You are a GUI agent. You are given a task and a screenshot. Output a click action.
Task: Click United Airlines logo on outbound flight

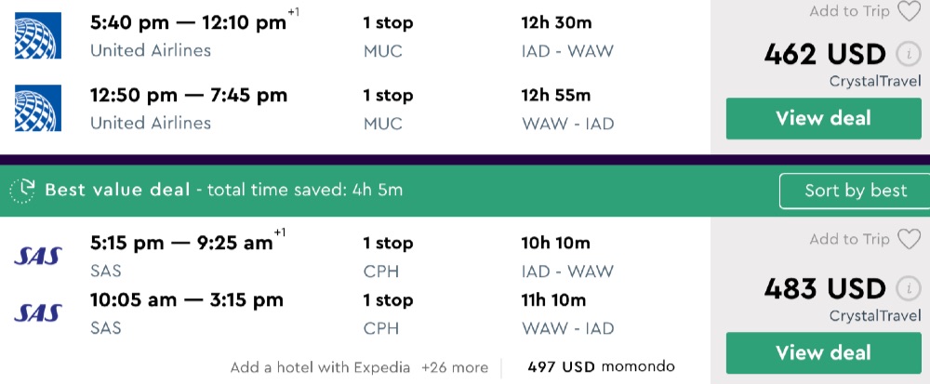38,35
